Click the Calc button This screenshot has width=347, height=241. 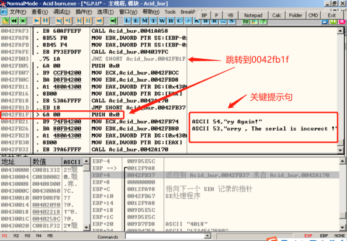(276, 15)
